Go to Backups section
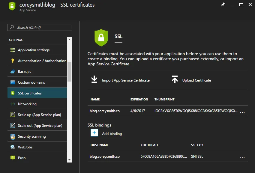 (x=37, y=72)
